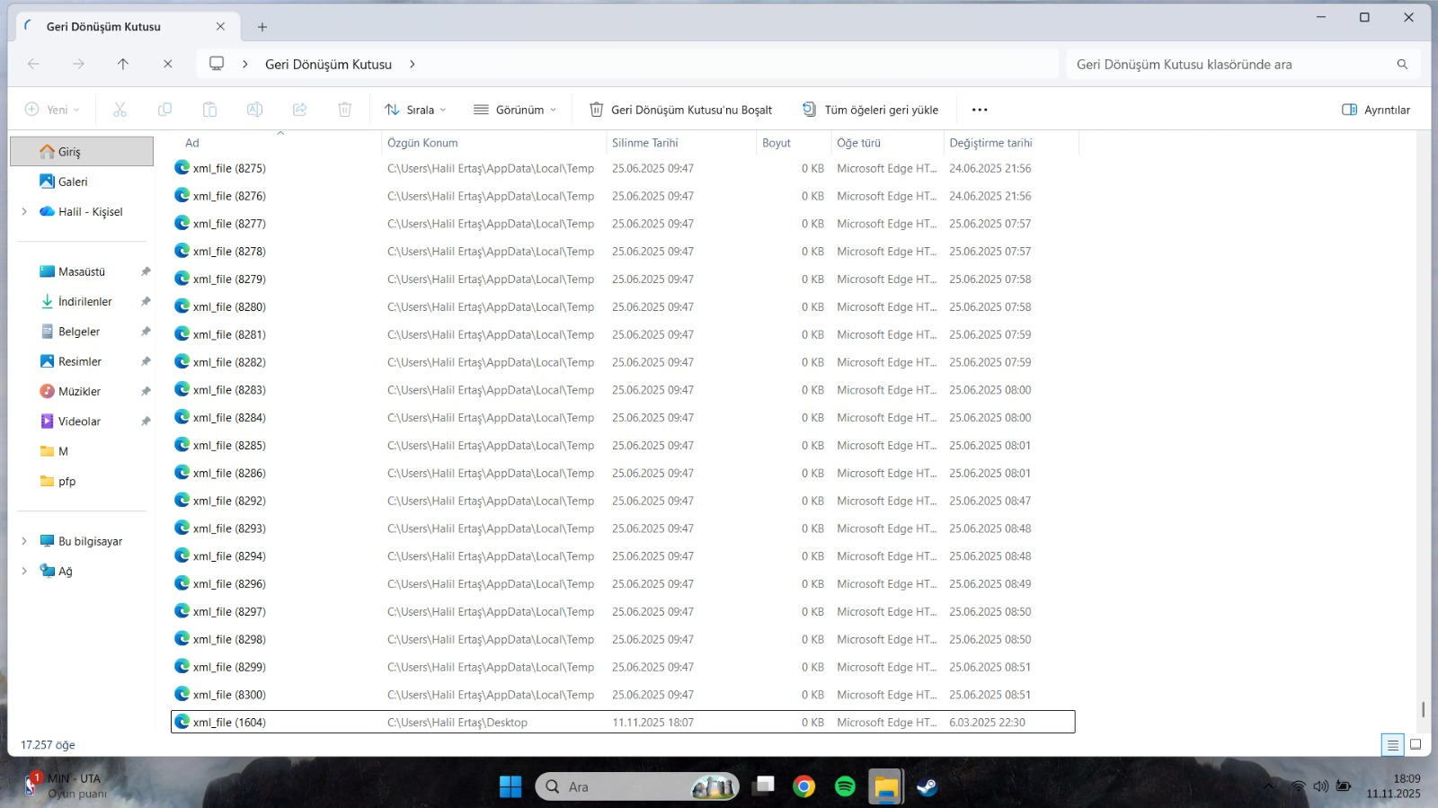Click the chevron before Geri Dönüşüm Kutusu
The height and width of the screenshot is (808, 1438).
[244, 64]
